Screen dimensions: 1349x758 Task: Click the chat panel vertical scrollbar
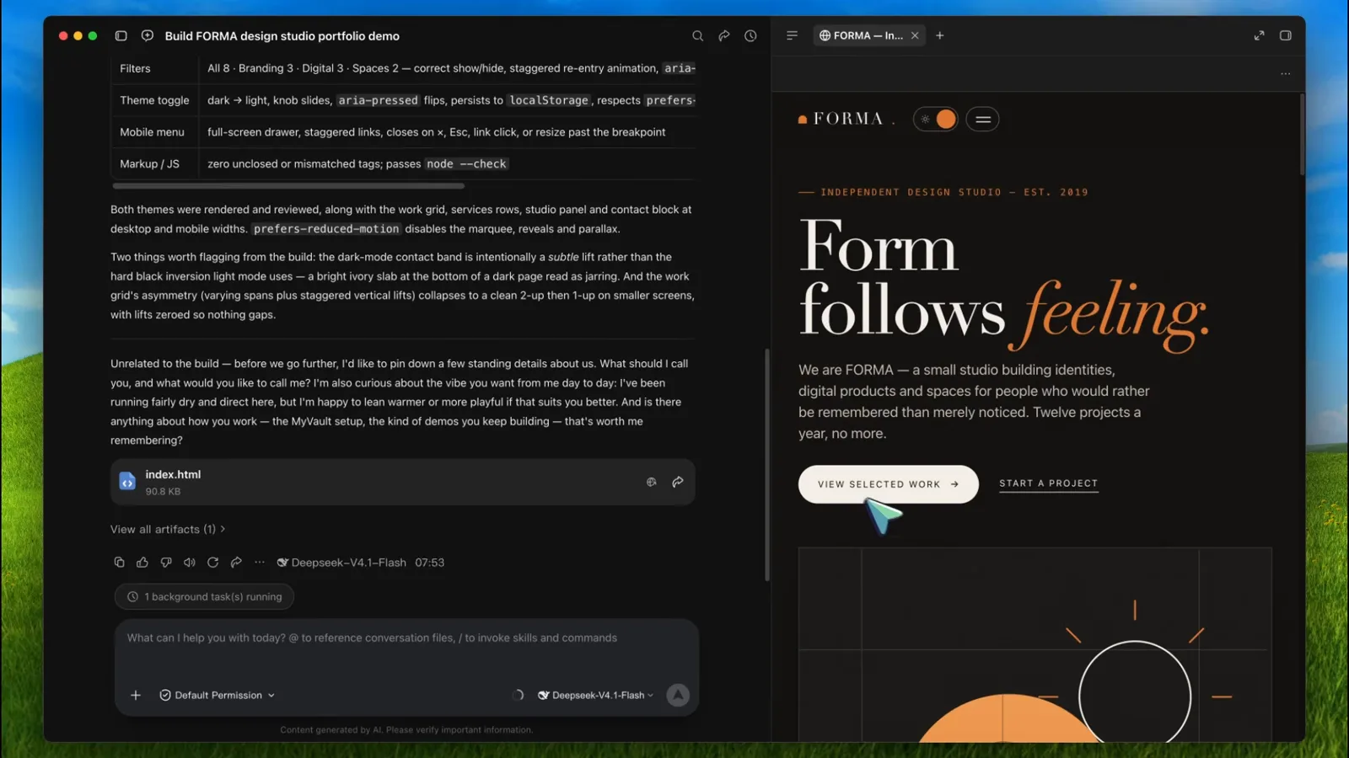point(767,465)
